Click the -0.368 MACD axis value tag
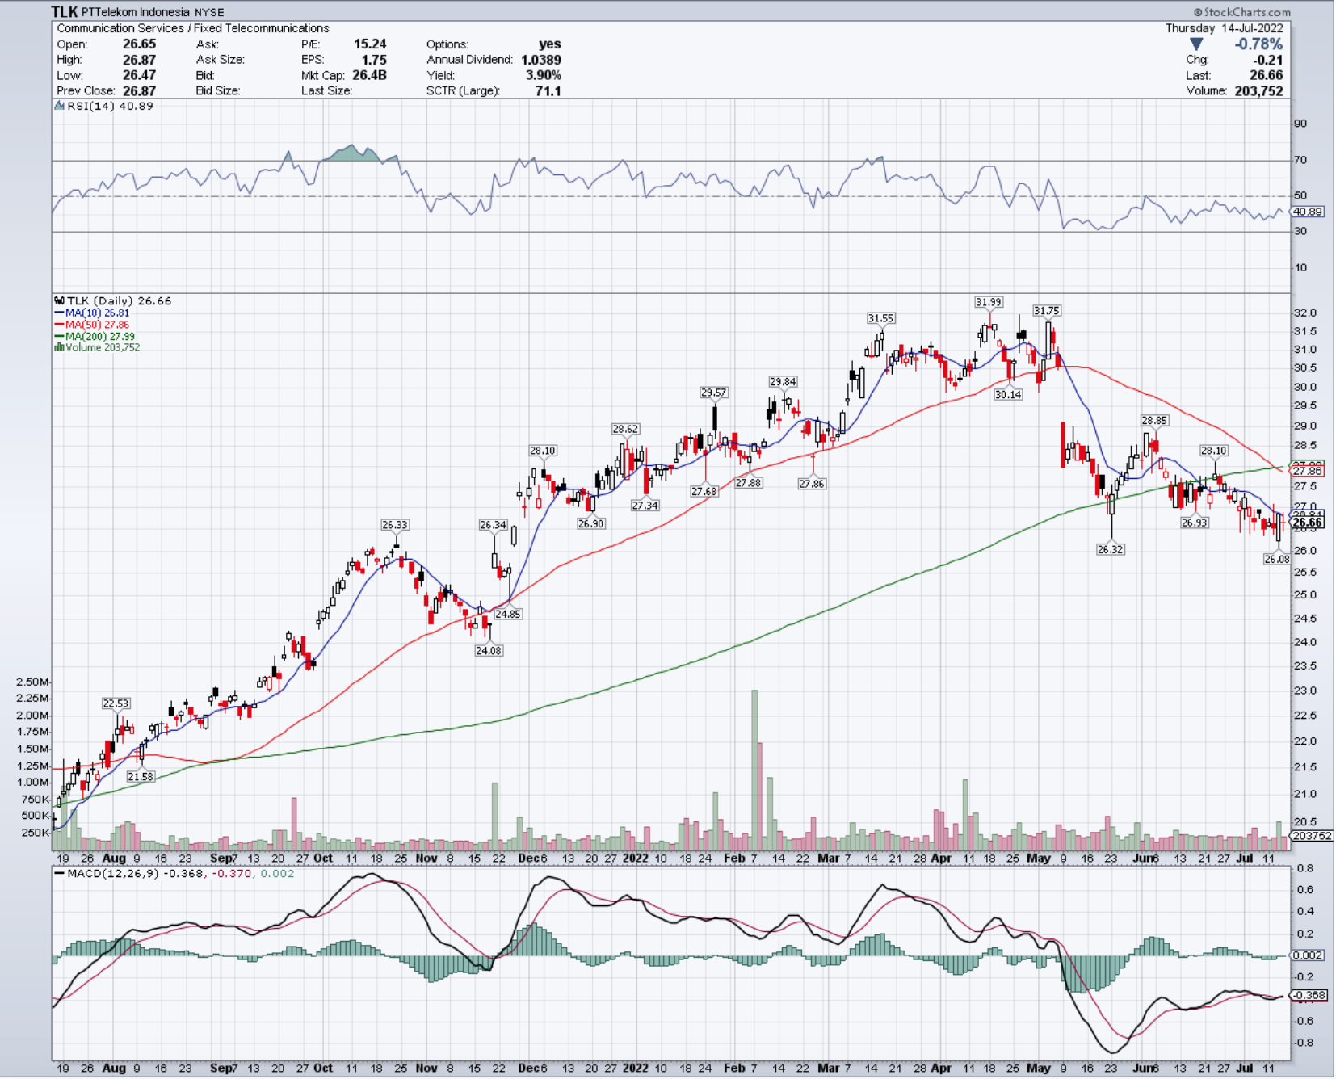This screenshot has height=1079, width=1336. pyautogui.click(x=1309, y=995)
